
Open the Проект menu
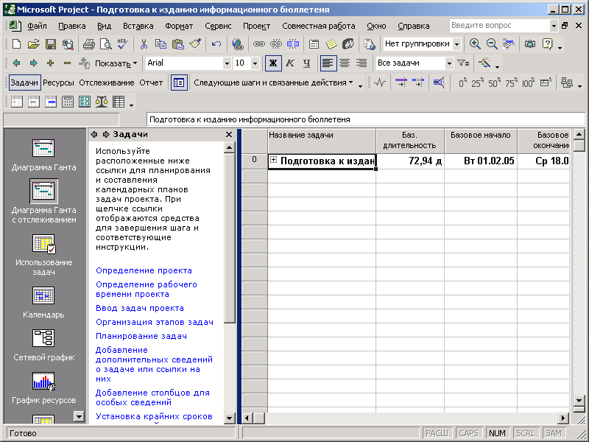[256, 26]
